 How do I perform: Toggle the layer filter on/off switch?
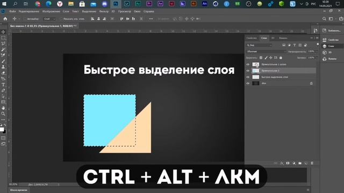click(x=318, y=44)
